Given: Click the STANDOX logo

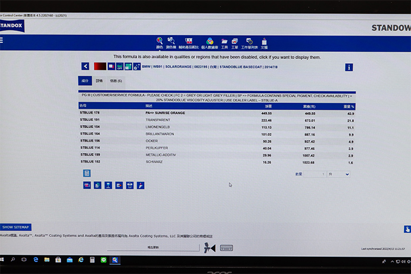Looking at the screenshot, I should coord(12,26).
